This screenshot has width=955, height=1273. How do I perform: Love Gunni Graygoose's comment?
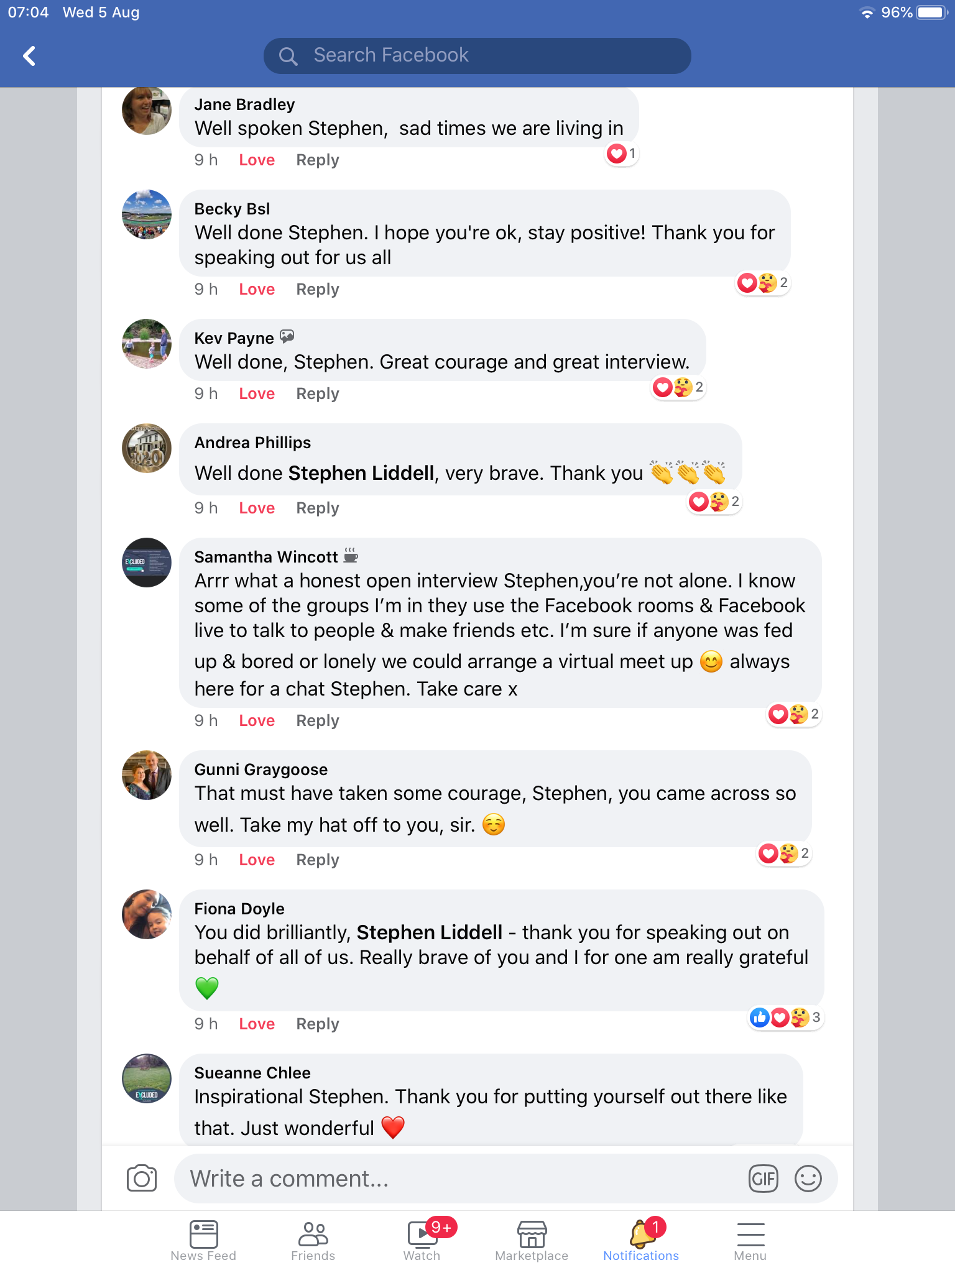tap(257, 860)
